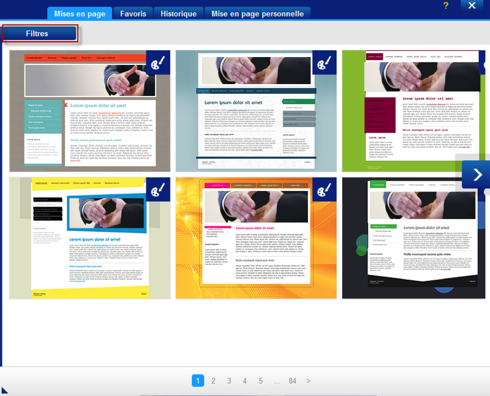The image size is (490, 396).
Task: Choose the green and maroon layout thumbnail
Action: (x=413, y=111)
